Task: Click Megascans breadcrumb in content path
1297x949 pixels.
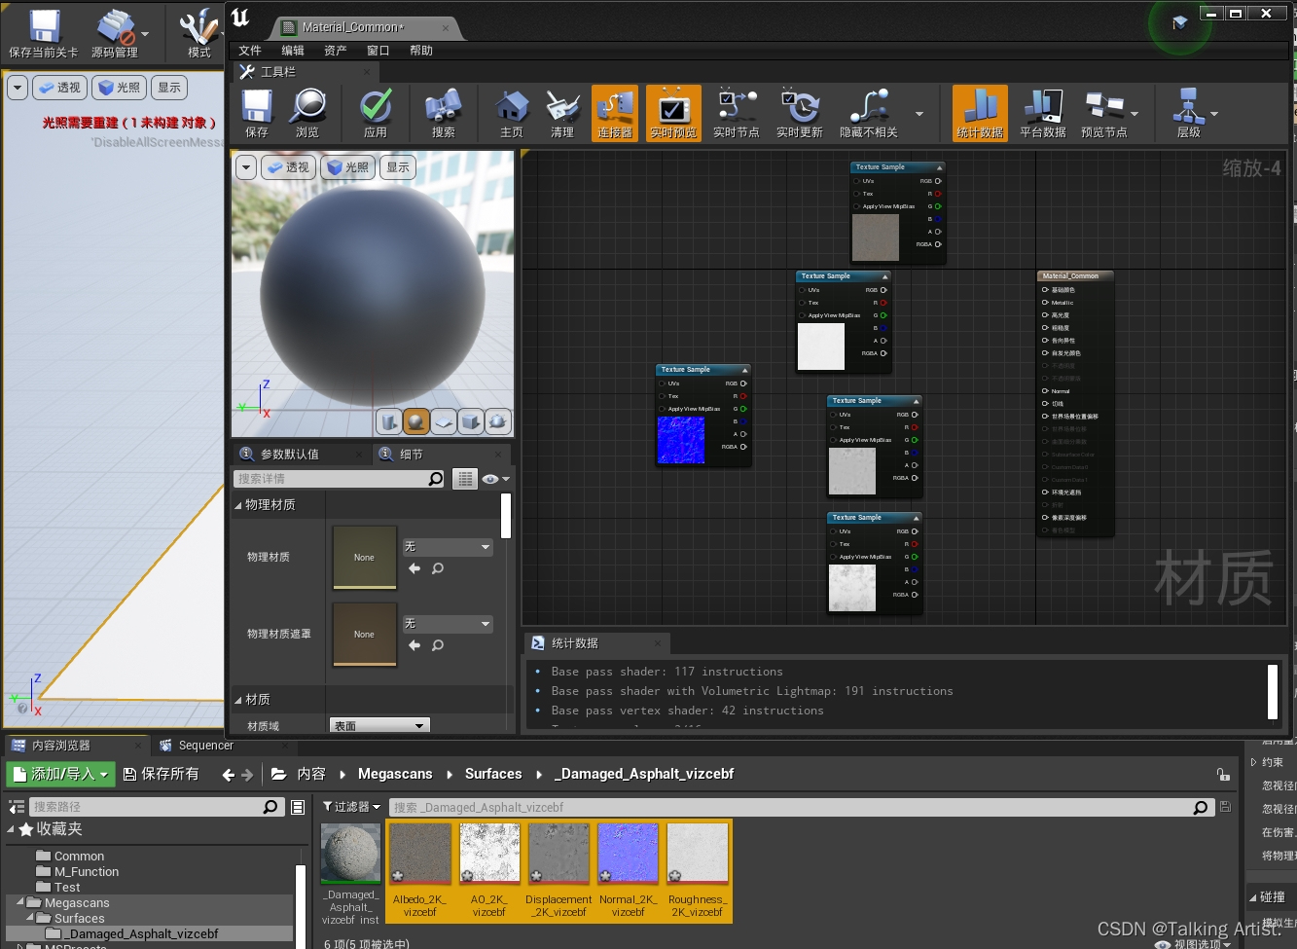Action: click(x=395, y=775)
